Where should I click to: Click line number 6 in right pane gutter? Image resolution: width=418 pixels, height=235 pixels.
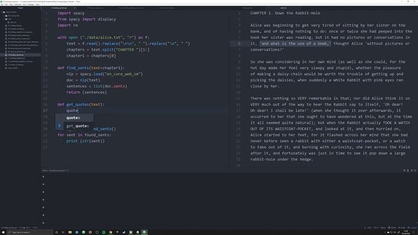239,44
